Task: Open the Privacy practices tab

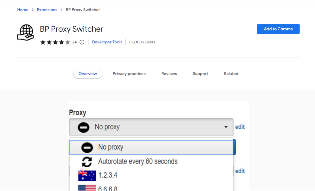Action: [x=129, y=74]
